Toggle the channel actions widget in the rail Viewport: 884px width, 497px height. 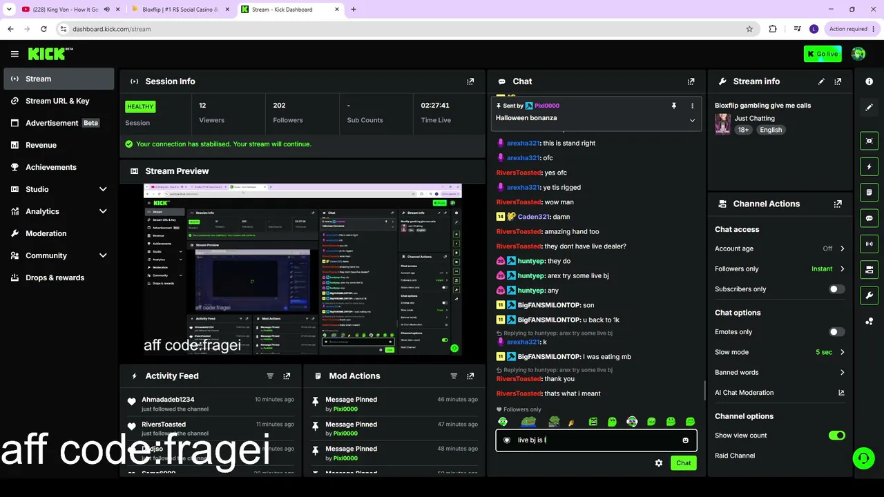[x=869, y=269]
